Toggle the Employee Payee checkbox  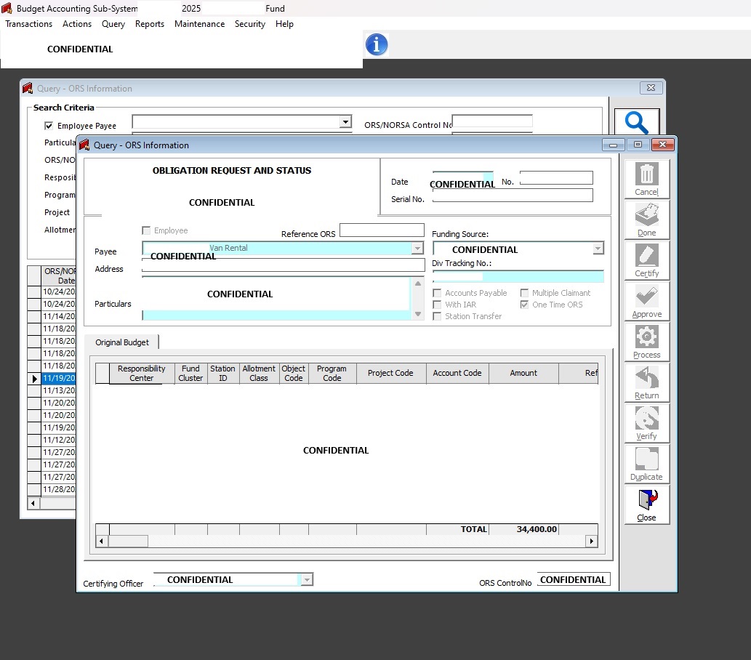coord(49,126)
